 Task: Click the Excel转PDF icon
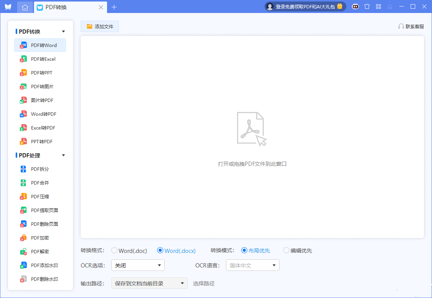(x=23, y=128)
